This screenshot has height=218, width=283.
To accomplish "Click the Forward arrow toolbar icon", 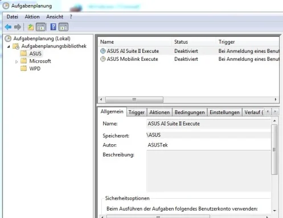I will pyautogui.click(x=18, y=27).
